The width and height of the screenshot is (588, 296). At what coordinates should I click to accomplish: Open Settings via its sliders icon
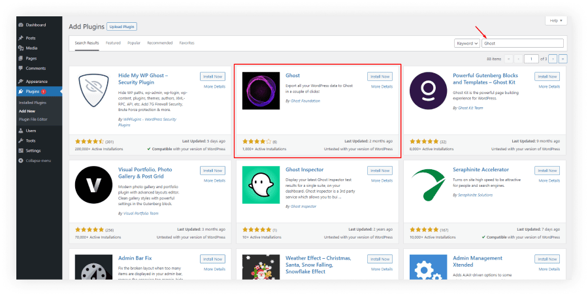point(21,150)
